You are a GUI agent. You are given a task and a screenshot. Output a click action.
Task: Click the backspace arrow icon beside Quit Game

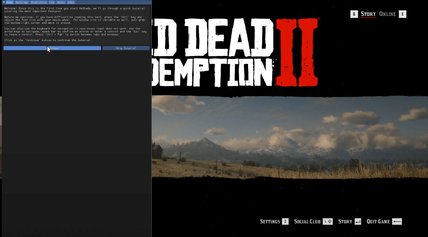point(397,222)
